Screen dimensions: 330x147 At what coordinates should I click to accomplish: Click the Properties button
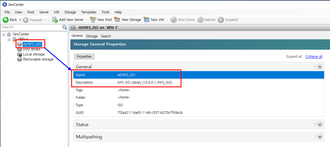[84, 57]
